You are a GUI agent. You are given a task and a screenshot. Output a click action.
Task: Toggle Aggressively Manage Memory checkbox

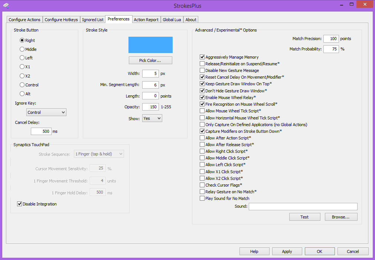point(202,57)
